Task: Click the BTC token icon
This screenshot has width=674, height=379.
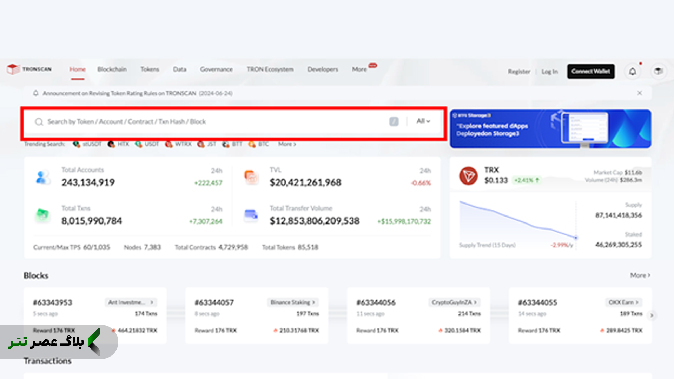Action: pos(252,144)
